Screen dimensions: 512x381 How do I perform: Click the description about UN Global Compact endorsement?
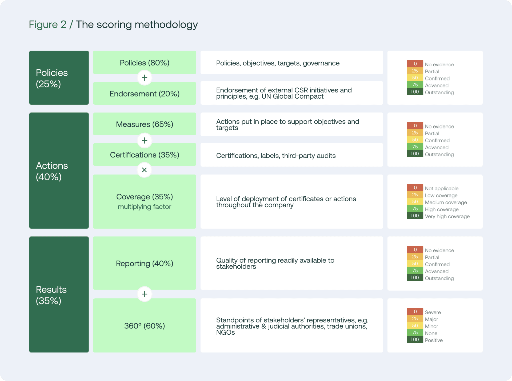[291, 93]
